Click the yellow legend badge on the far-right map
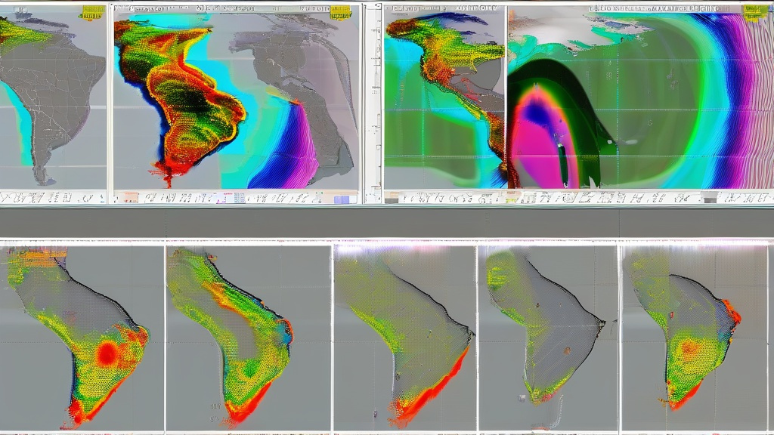The height and width of the screenshot is (435, 774). coord(753,12)
